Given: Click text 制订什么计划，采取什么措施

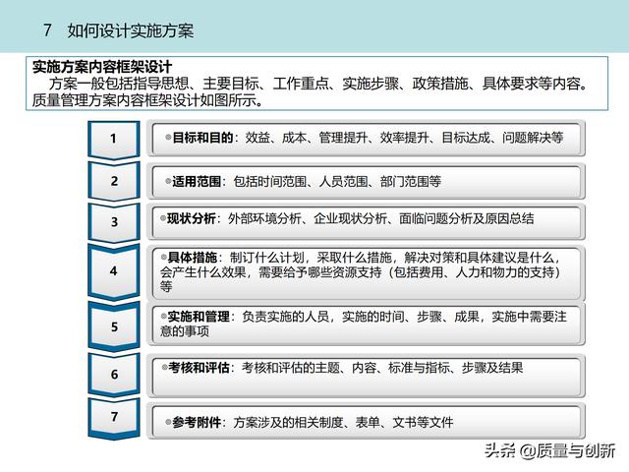Looking at the screenshot, I should pos(311,258).
